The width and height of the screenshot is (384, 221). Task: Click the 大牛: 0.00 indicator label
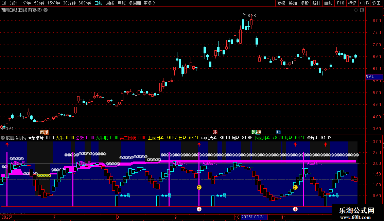pos(65,138)
